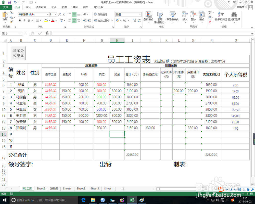
Task: Activate the Format Painter
Action: 11,21
